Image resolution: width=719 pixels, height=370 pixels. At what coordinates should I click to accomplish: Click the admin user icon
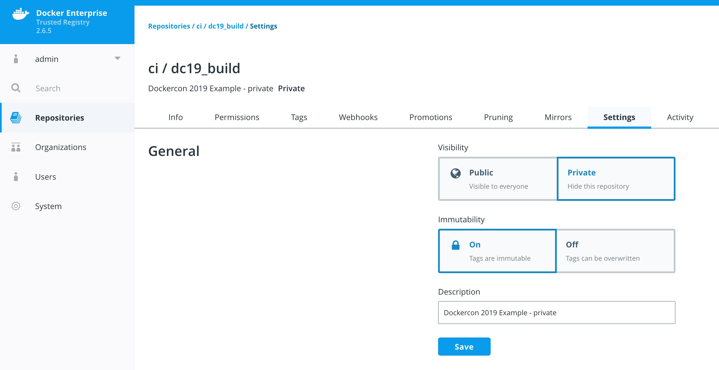pyautogui.click(x=16, y=58)
